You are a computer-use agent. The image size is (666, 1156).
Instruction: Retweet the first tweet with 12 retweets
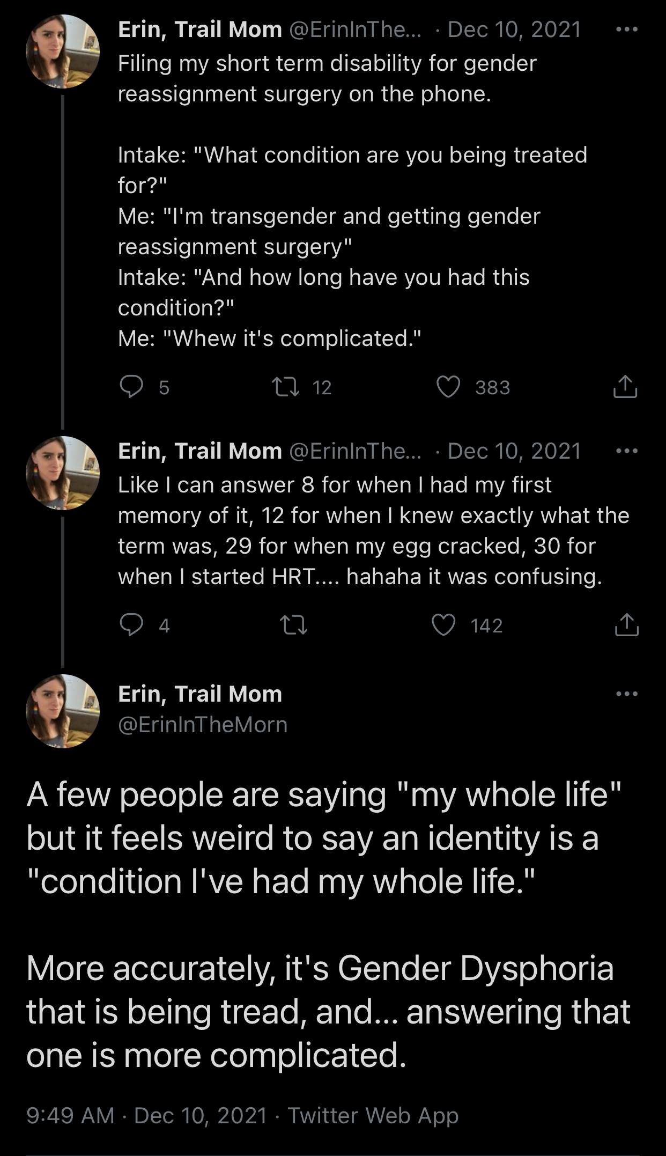click(286, 387)
